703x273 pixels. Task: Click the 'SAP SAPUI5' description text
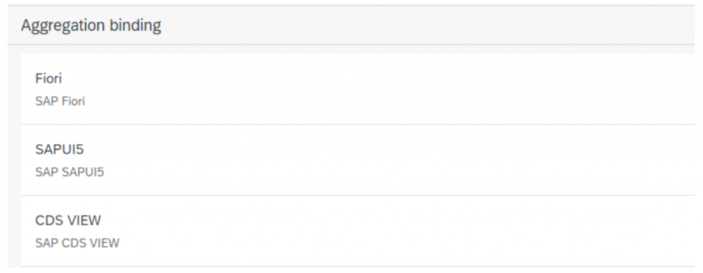[x=69, y=172]
